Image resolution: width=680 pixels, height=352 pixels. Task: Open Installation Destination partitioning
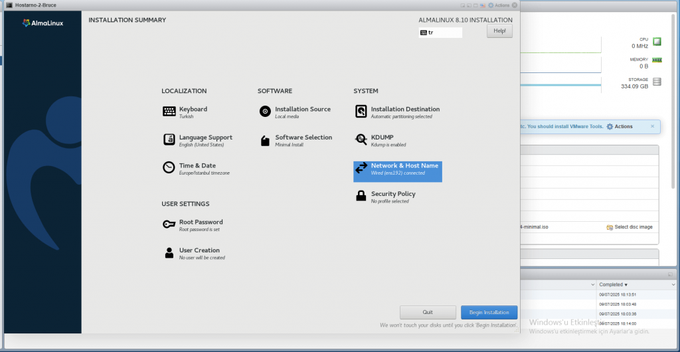tap(397, 112)
